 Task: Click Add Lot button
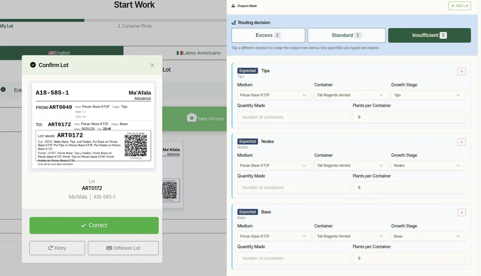(460, 6)
